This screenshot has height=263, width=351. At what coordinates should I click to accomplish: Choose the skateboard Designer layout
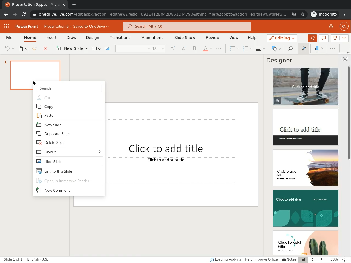pyautogui.click(x=305, y=87)
